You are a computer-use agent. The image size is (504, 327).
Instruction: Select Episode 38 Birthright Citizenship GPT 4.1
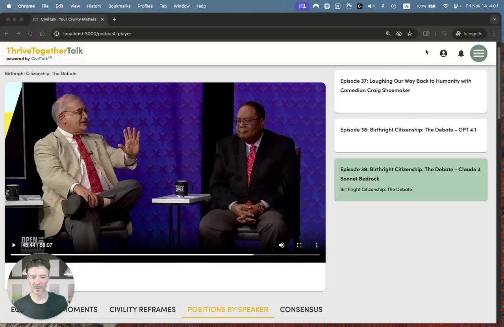411,135
